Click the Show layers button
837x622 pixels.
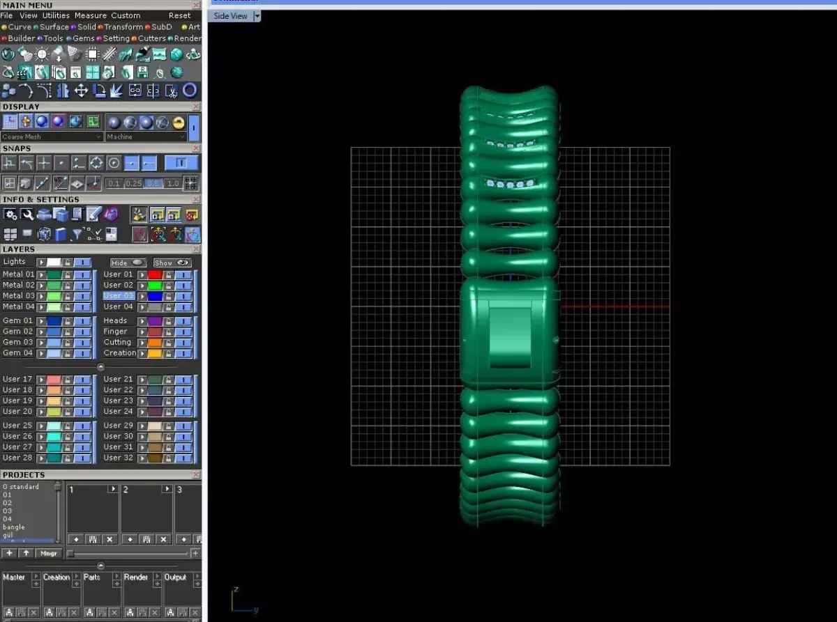(172, 263)
